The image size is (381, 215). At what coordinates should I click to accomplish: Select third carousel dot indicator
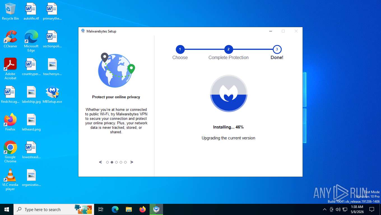pos(116,162)
